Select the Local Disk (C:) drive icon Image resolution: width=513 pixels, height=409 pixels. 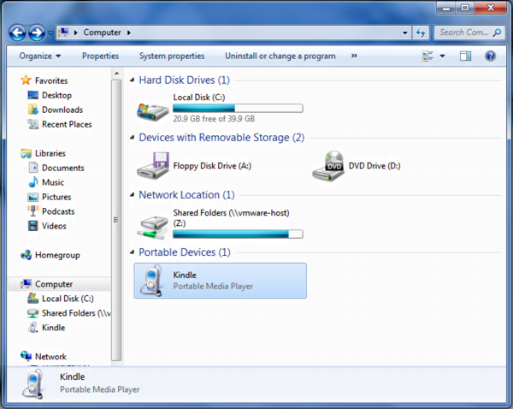(x=152, y=112)
